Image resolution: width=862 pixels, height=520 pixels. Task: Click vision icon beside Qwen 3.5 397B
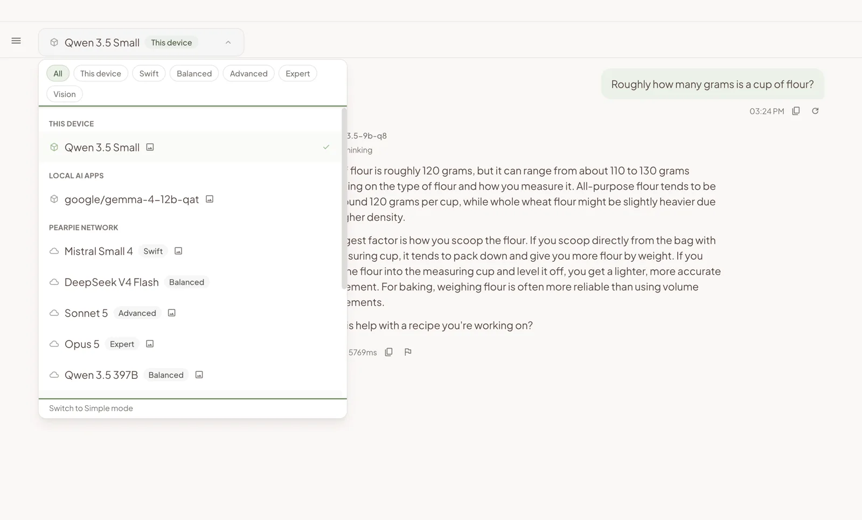tap(199, 375)
